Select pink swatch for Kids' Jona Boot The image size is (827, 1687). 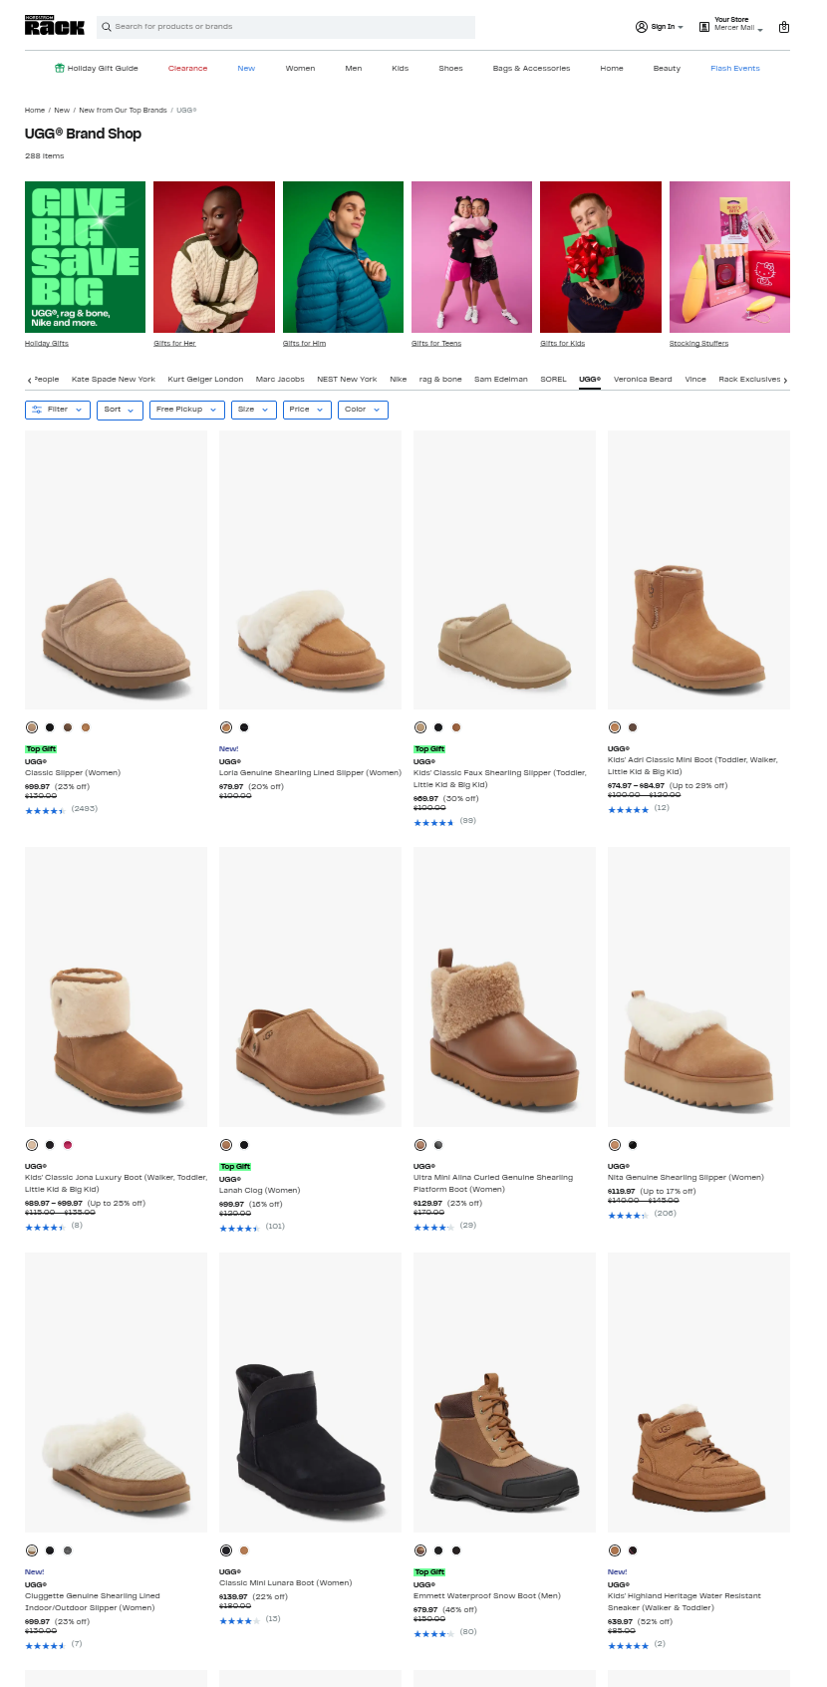tap(68, 1145)
